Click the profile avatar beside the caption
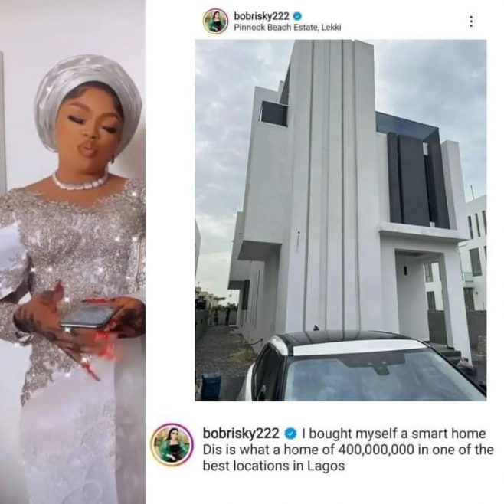The width and height of the screenshot is (504, 504). click(x=172, y=445)
